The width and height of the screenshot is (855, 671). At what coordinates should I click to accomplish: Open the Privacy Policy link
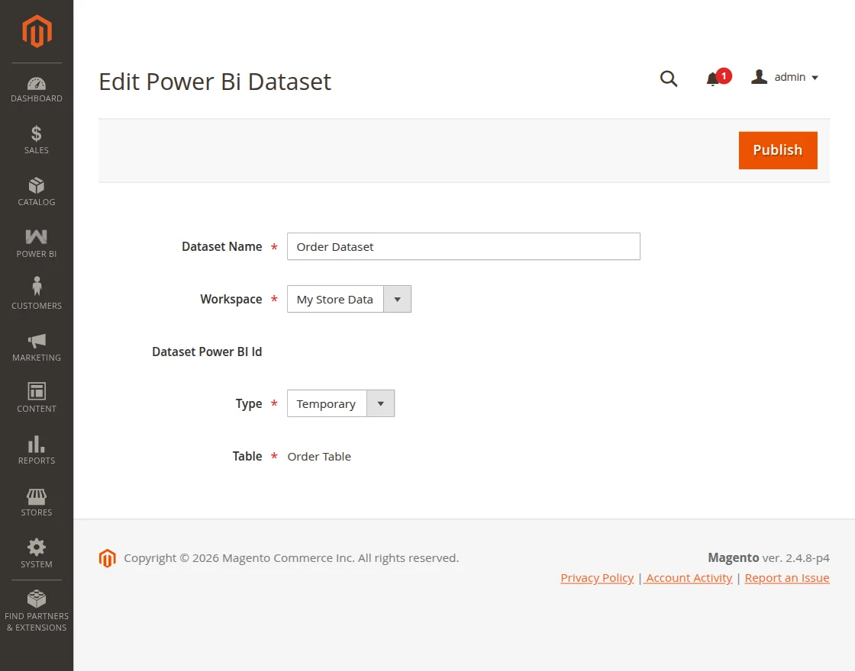[597, 578]
